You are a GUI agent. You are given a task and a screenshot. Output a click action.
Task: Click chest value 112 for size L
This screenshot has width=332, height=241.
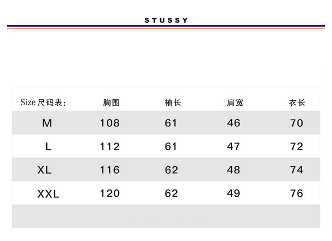click(110, 147)
